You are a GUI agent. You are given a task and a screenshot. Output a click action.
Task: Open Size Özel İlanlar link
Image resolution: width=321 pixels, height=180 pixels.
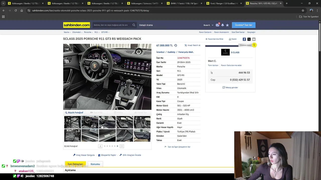coord(238,32)
